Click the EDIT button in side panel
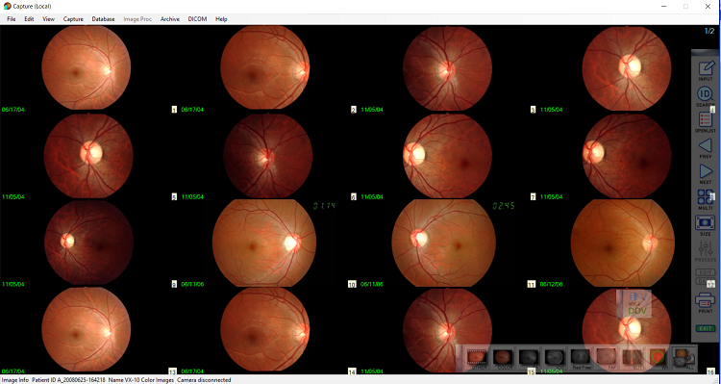 [x=705, y=272]
